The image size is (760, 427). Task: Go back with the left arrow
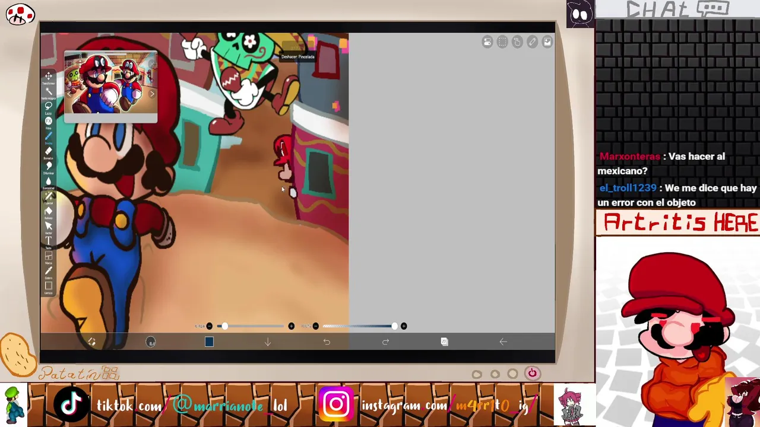[x=503, y=342]
